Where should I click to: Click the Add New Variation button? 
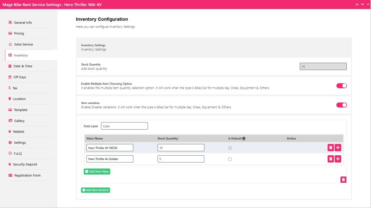coord(95,190)
